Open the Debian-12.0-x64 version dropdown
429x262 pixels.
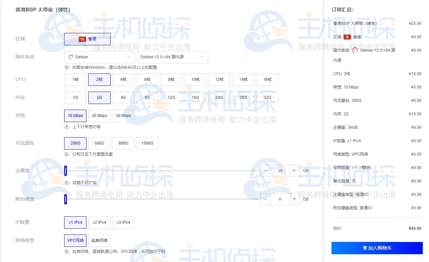[x=172, y=57]
